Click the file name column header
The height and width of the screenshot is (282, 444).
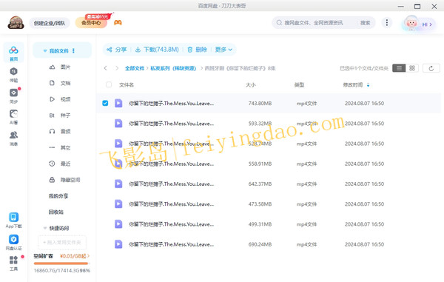tap(127, 85)
